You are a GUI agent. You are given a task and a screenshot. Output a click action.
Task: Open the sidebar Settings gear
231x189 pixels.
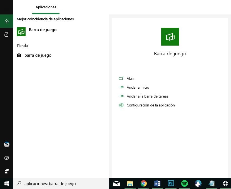(x=7, y=158)
